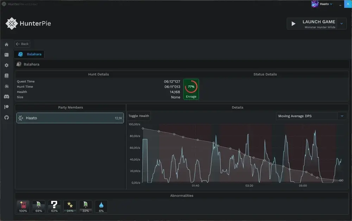Click the stars abnormality at 24%
Image resolution: width=352 pixels, height=221 pixels.
click(x=70, y=207)
